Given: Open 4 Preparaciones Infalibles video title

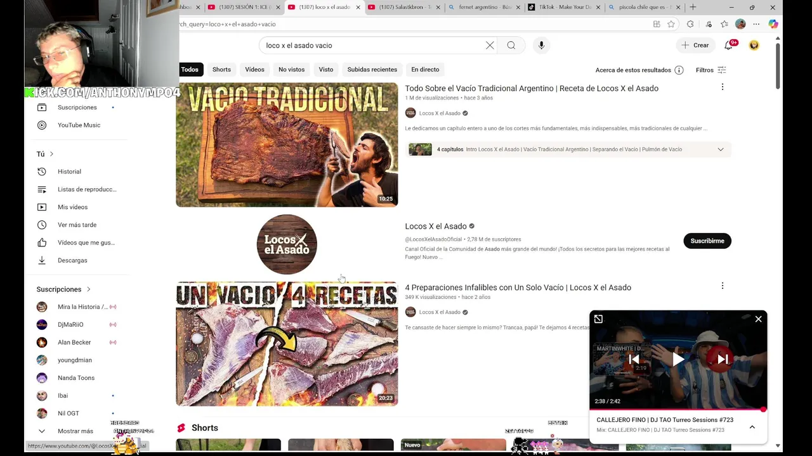Looking at the screenshot, I should [518, 288].
